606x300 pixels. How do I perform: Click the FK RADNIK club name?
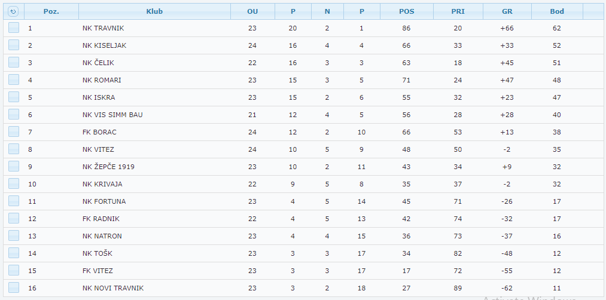tap(101, 219)
